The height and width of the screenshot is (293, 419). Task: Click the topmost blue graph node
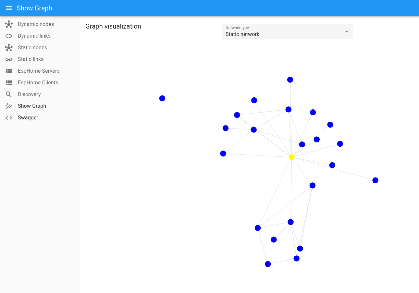point(290,80)
